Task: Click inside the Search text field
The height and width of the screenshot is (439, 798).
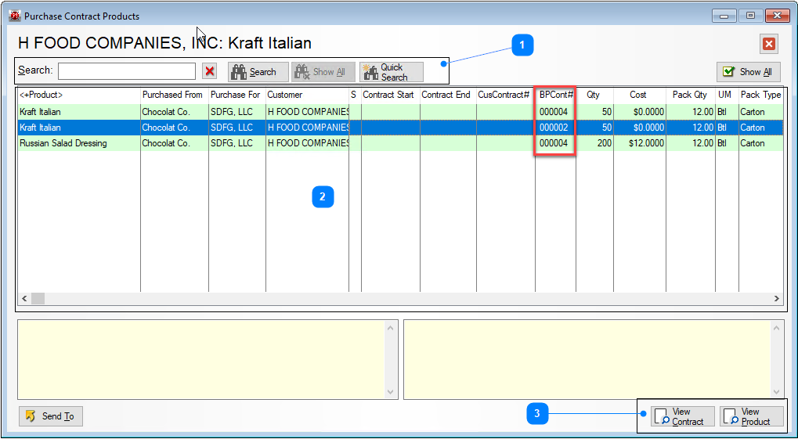Action: tap(127, 71)
